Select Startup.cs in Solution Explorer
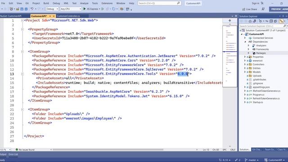Image resolution: width=288 pixels, height=162 pixels. click(x=258, y=102)
